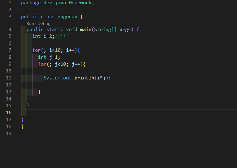Click the args parameter
This screenshot has width=237, height=168.
[125, 30]
